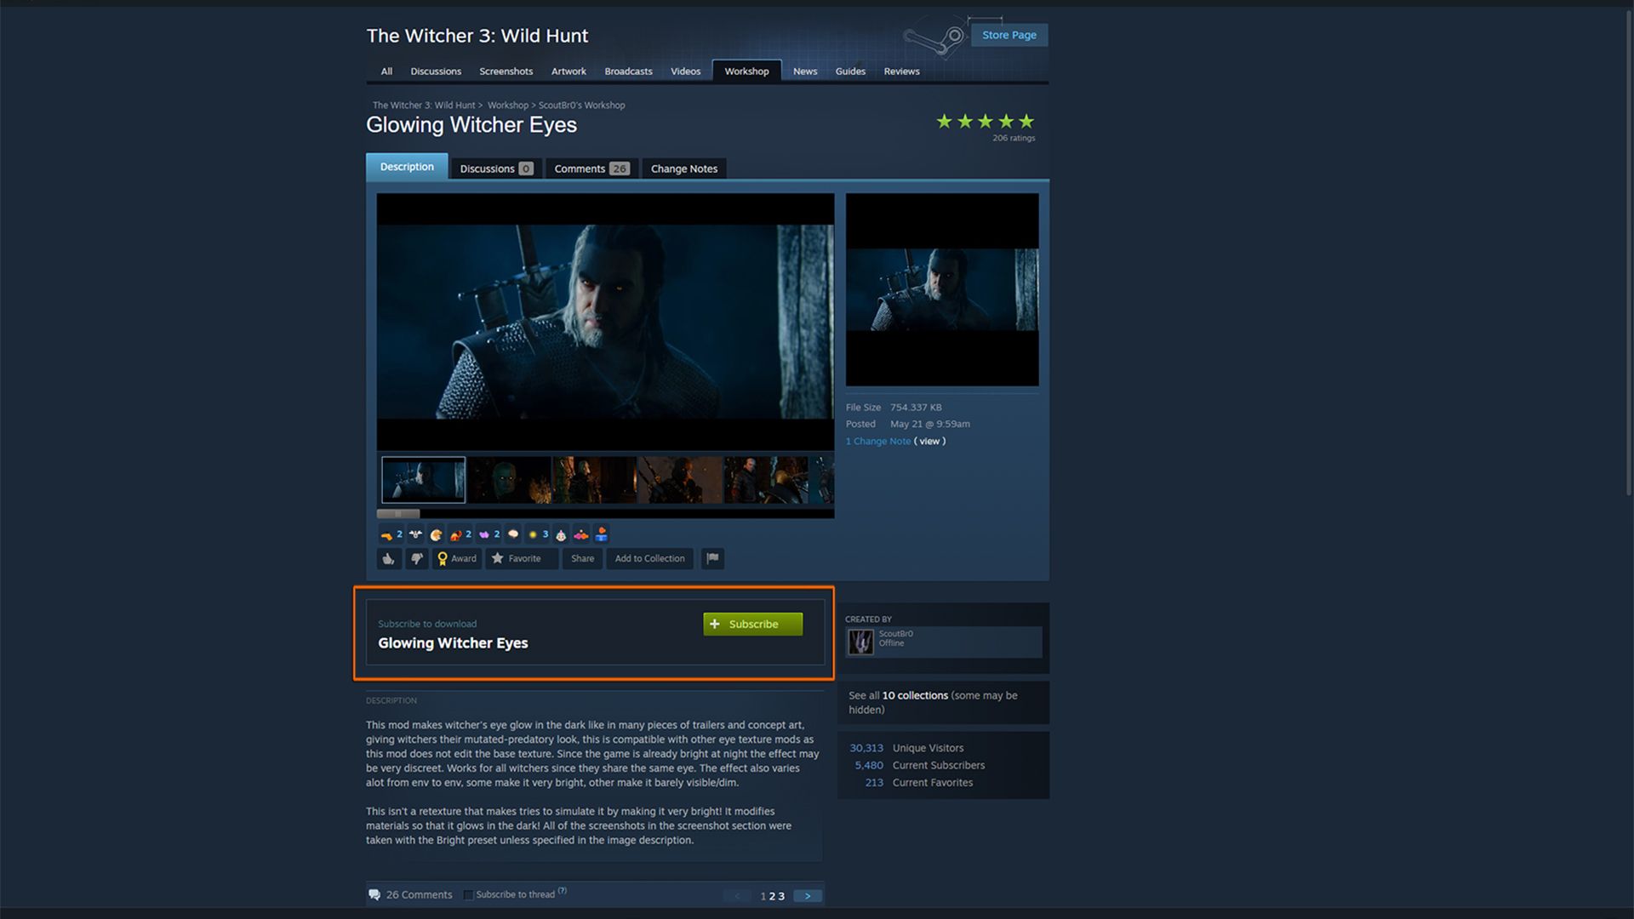Open the Broadcasts hub section
Screen dimensions: 1634x919
(629, 71)
